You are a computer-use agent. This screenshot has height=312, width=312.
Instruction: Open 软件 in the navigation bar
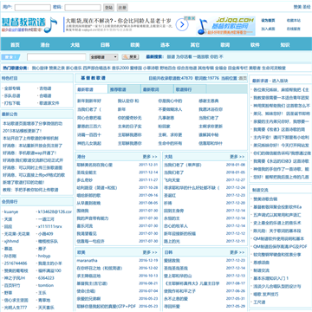pos(255,45)
